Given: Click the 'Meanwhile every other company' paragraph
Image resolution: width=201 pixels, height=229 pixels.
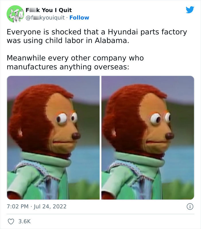Looking at the screenshot, I should coord(75,62).
